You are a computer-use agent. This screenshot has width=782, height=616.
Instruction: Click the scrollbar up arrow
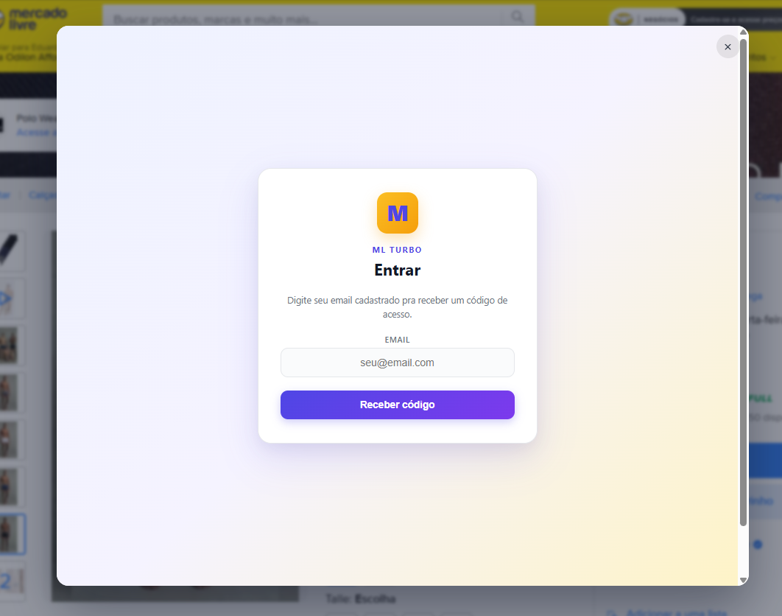pyautogui.click(x=743, y=32)
